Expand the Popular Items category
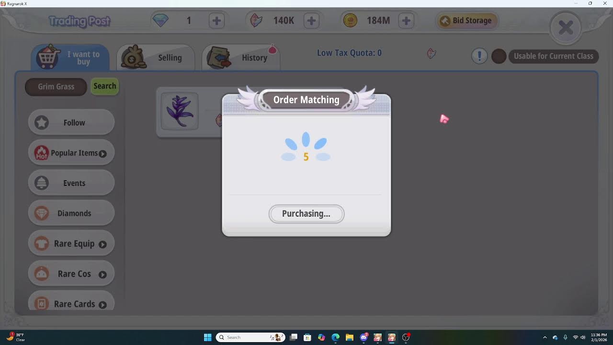Image resolution: width=613 pixels, height=345 pixels. (71, 153)
